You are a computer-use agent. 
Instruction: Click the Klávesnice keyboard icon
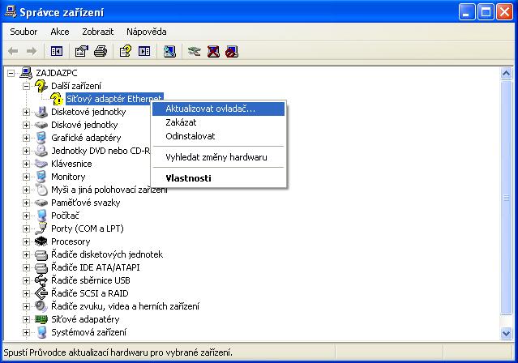tap(41, 164)
